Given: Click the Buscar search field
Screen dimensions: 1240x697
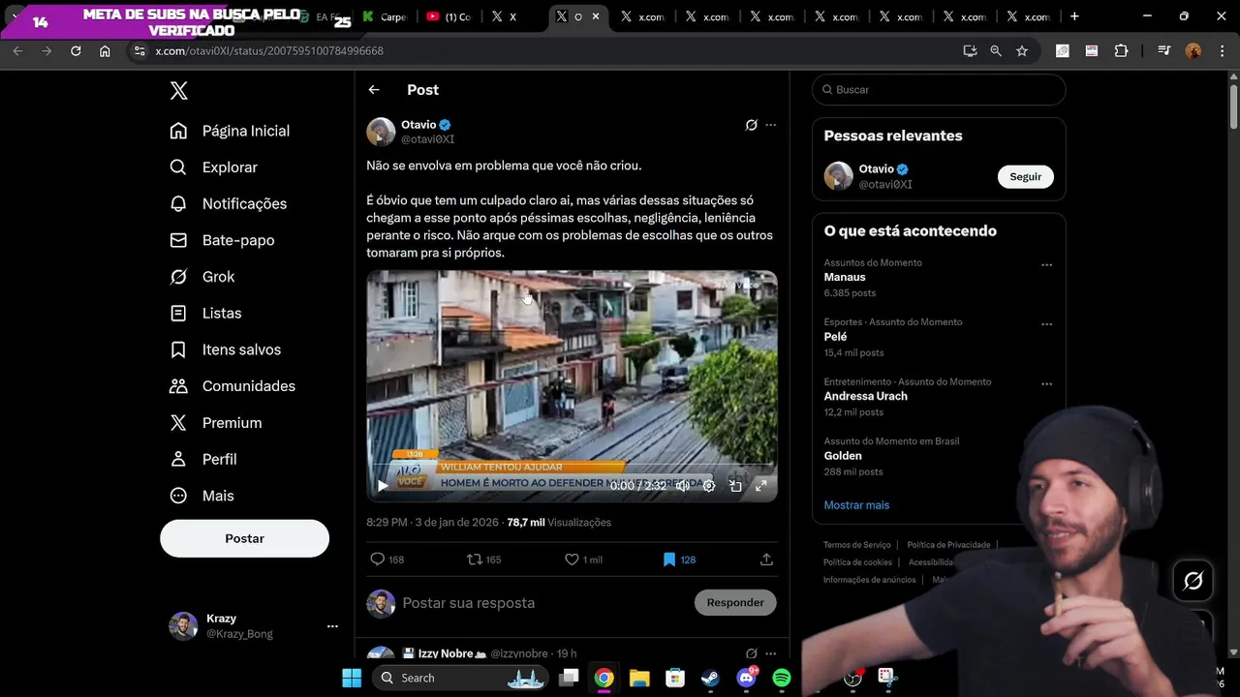Looking at the screenshot, I should 939,90.
